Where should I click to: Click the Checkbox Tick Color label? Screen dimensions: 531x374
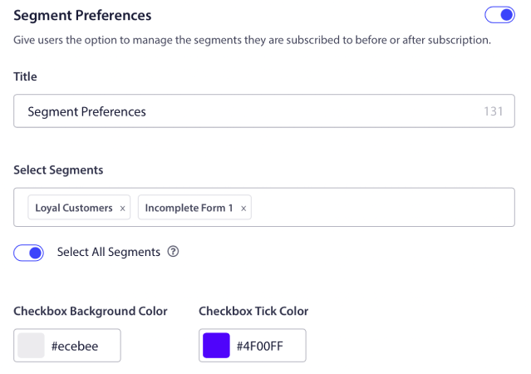[253, 312]
